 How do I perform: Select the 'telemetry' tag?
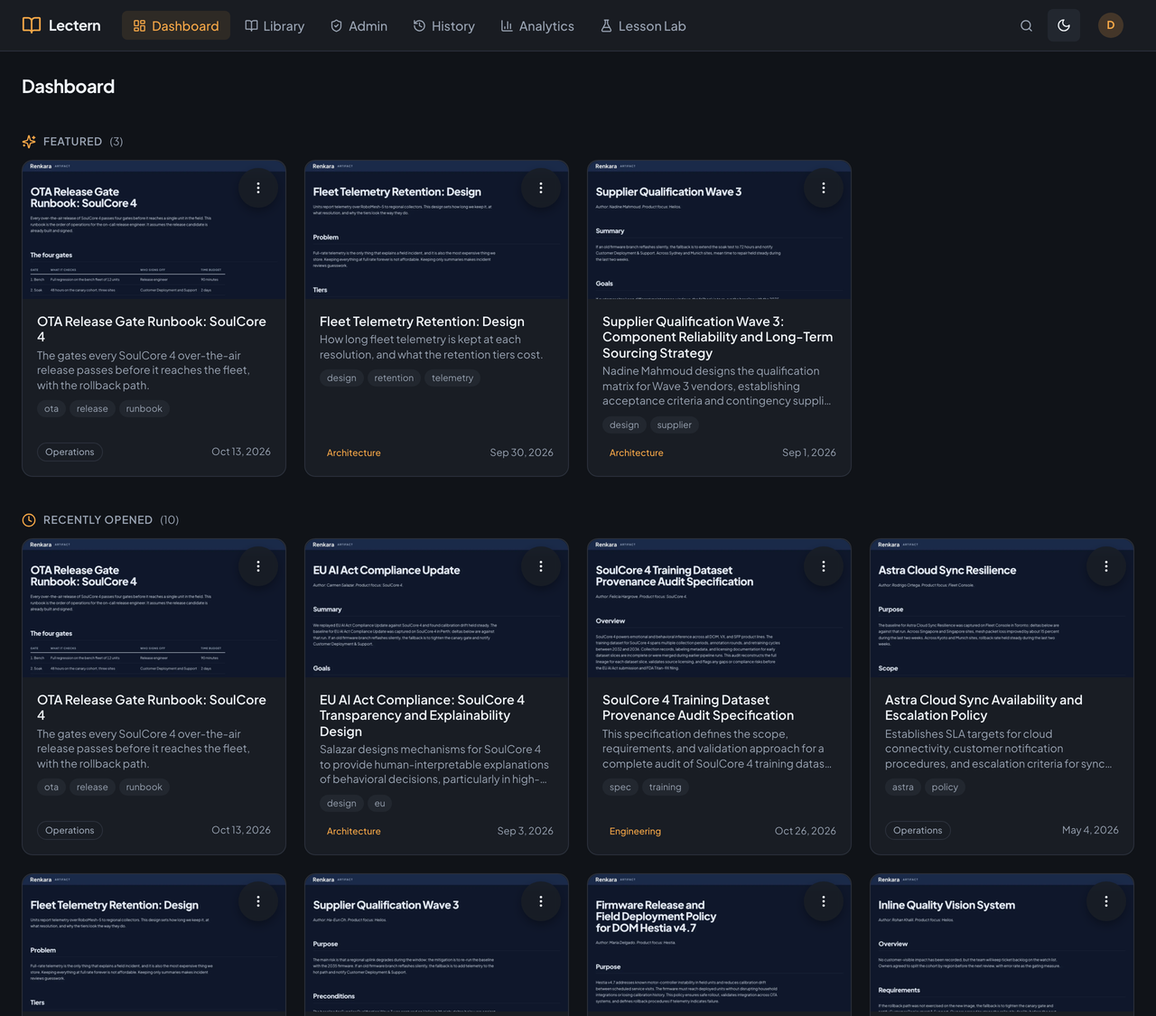[x=452, y=378]
